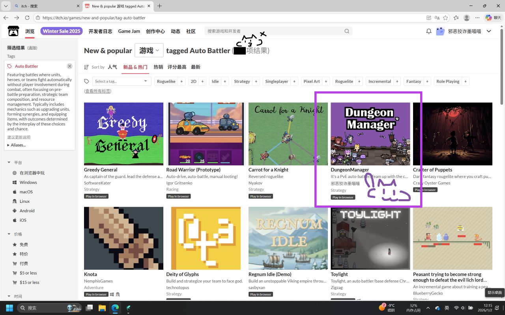Open File Explorer from taskbar
Screen dimensions: 505x315
[x=102, y=308]
